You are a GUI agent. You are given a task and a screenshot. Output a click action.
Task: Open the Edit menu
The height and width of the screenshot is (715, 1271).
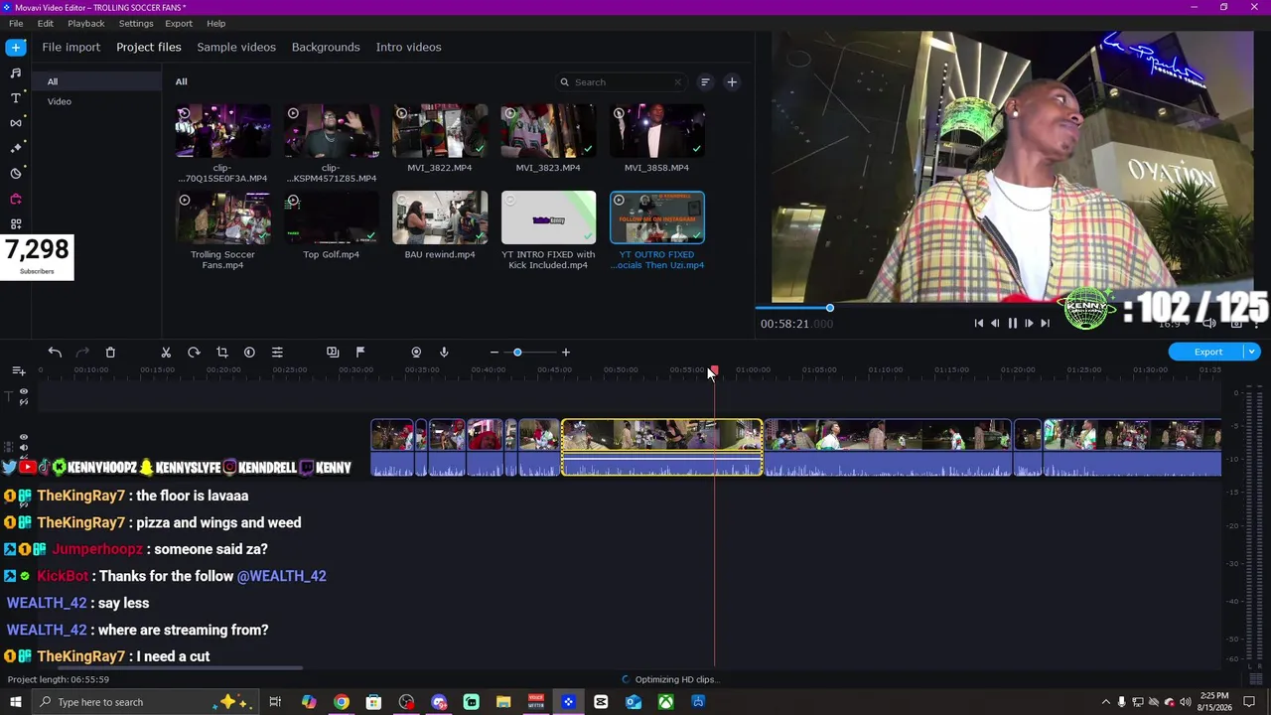(x=46, y=23)
